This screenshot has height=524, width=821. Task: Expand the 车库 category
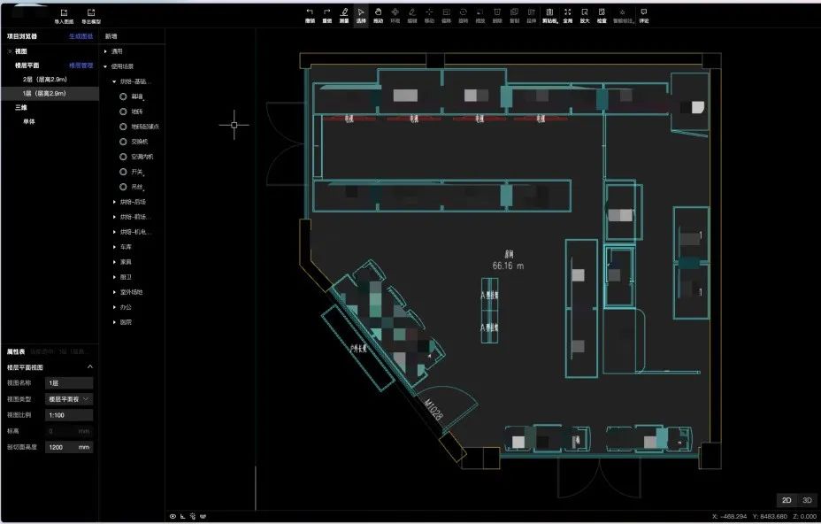tap(114, 247)
